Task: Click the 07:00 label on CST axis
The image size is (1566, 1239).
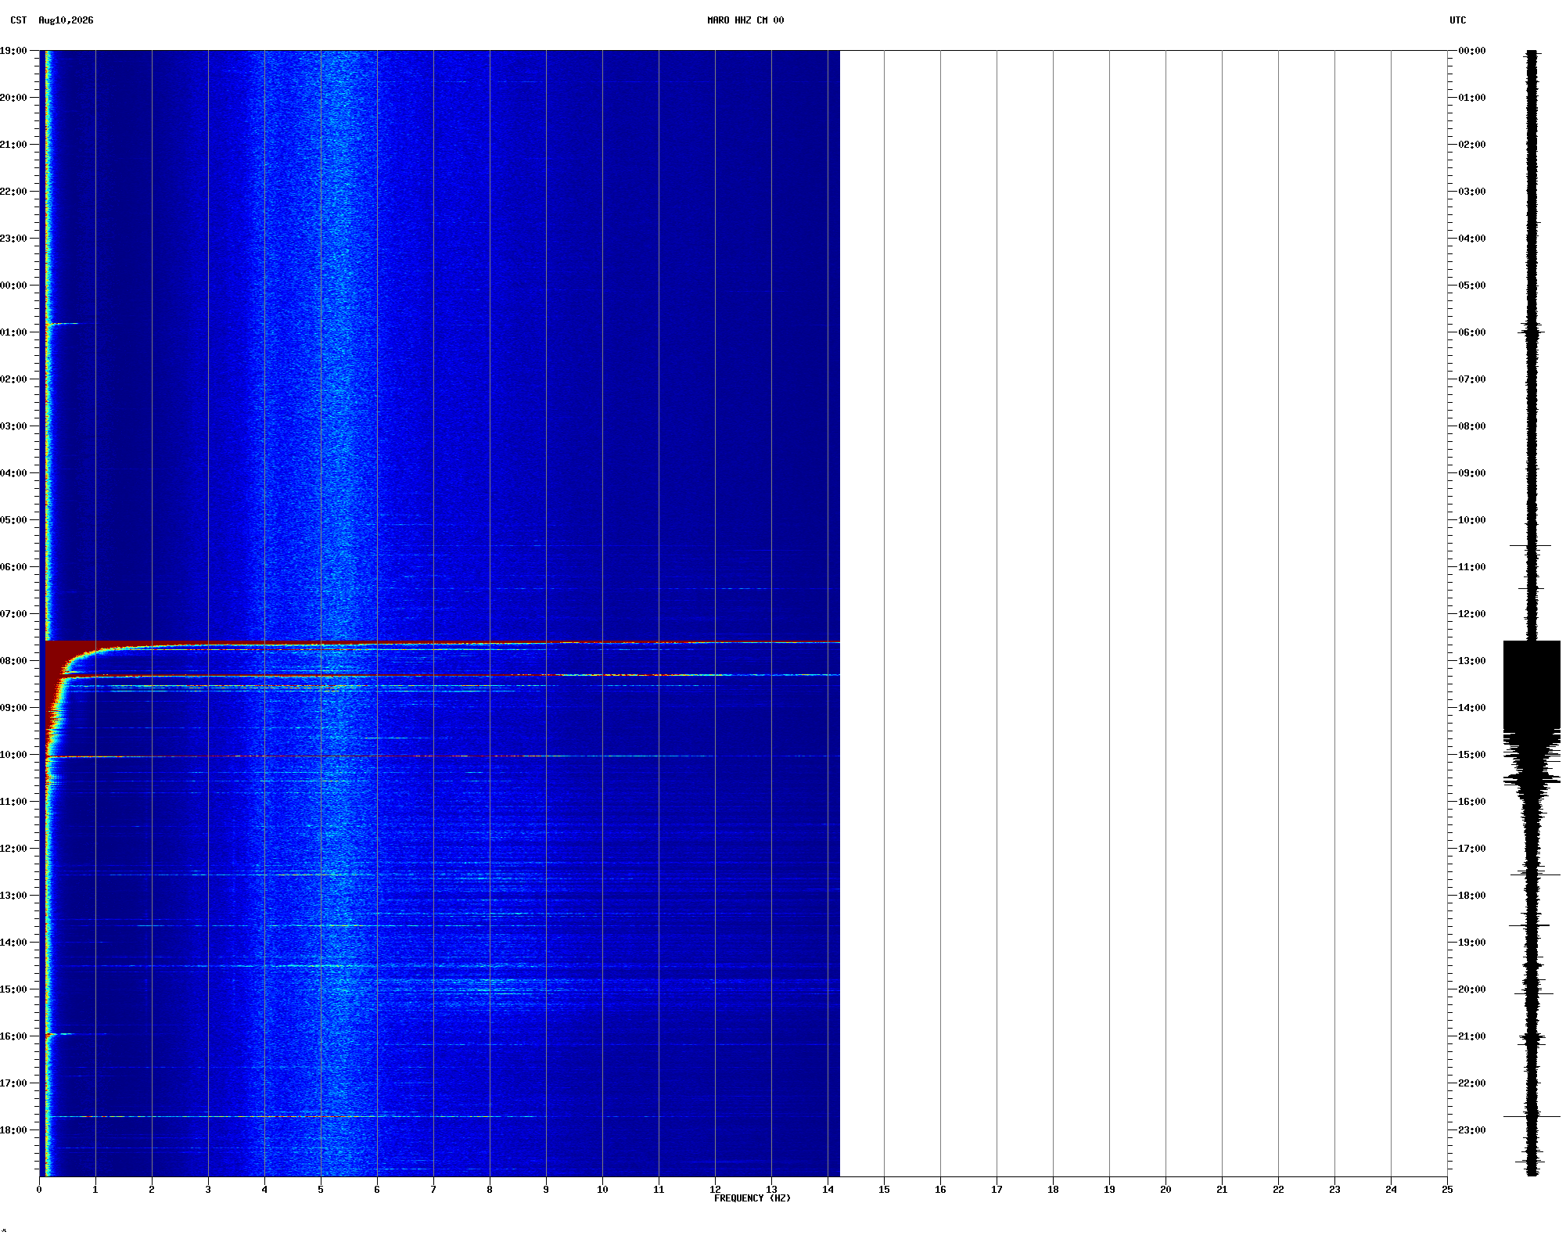Action: [x=13, y=614]
